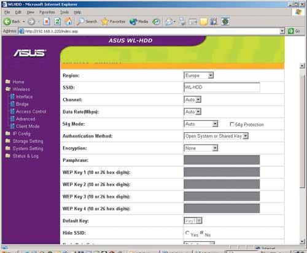Click the WEP Key 3 input field
307x253 pixels.
(x=222, y=196)
